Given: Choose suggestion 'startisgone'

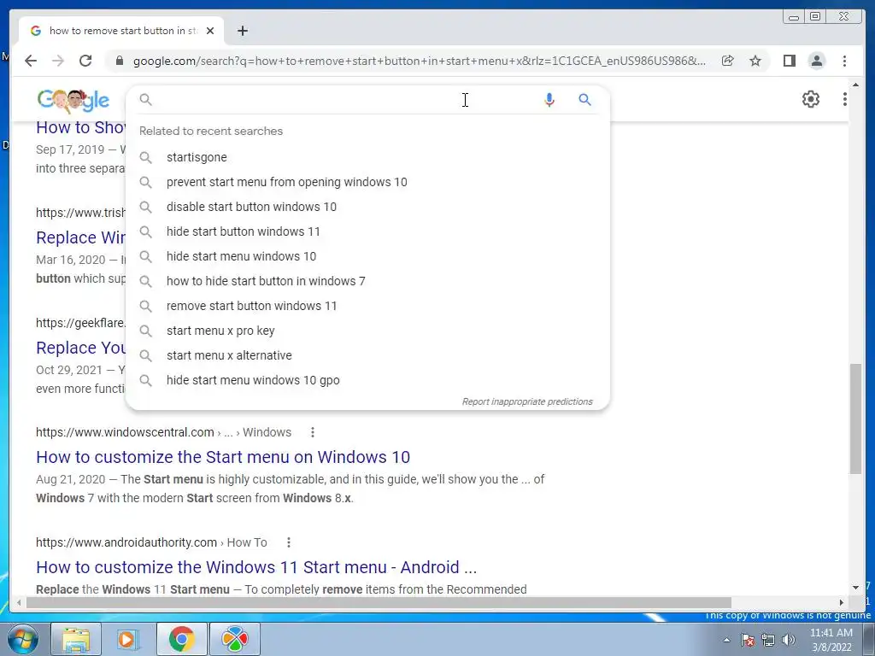Looking at the screenshot, I should (367, 157).
